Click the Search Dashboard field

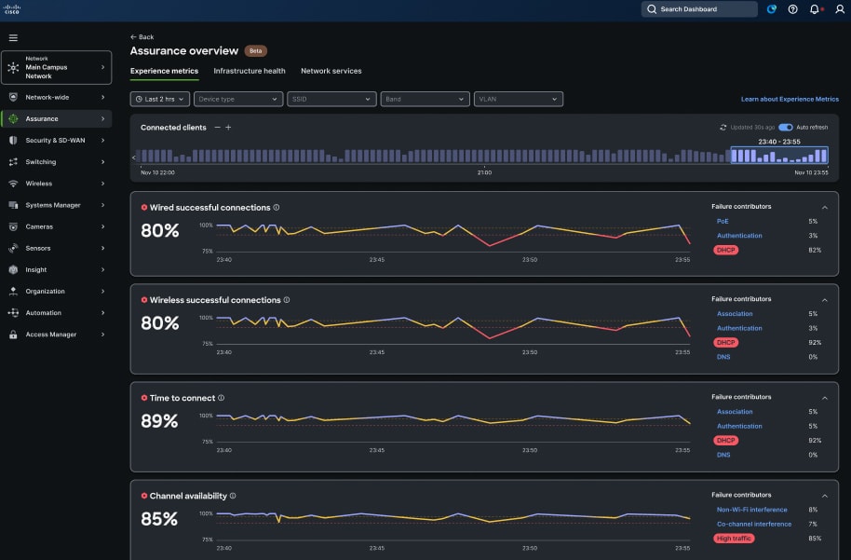coord(699,9)
